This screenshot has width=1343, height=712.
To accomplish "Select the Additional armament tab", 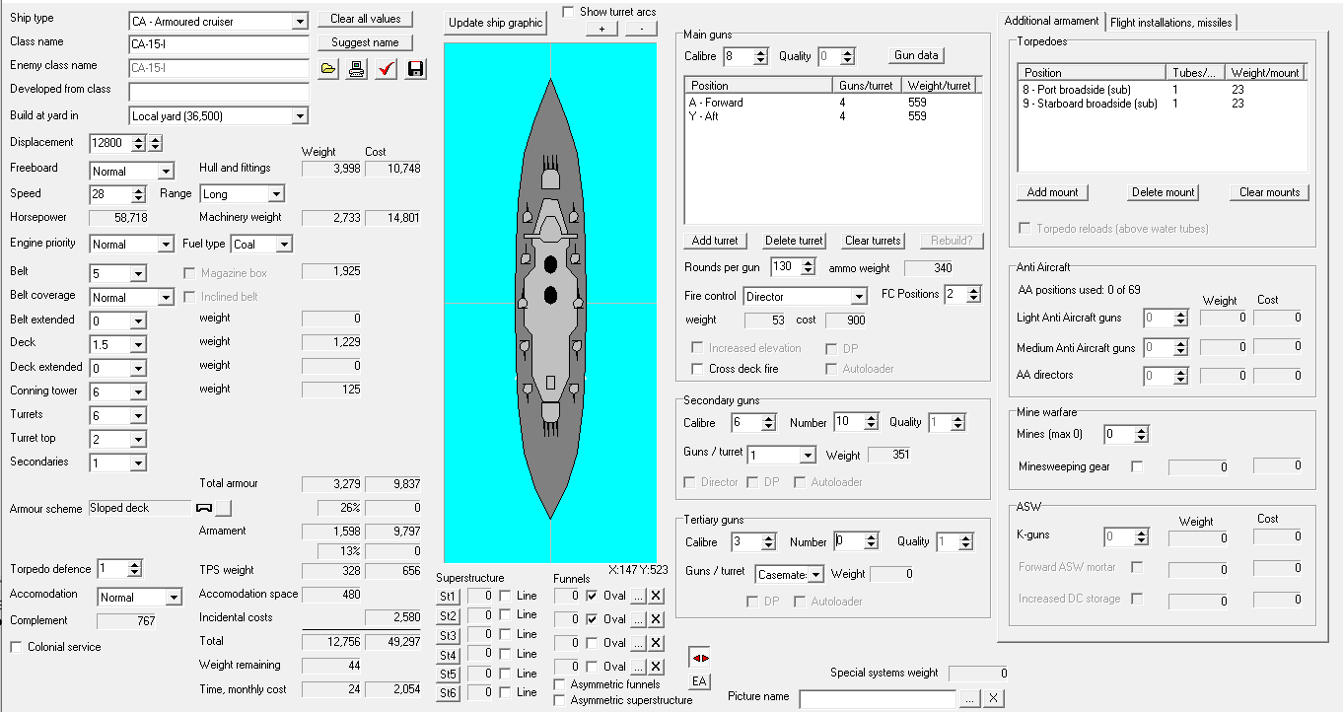I will coord(1051,22).
